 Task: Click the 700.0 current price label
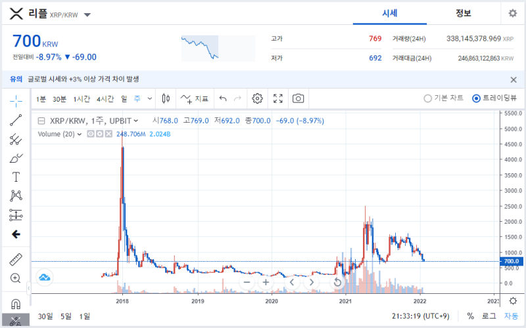[x=512, y=261]
